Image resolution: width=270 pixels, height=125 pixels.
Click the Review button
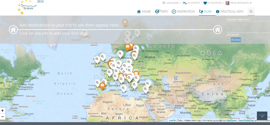236,40
